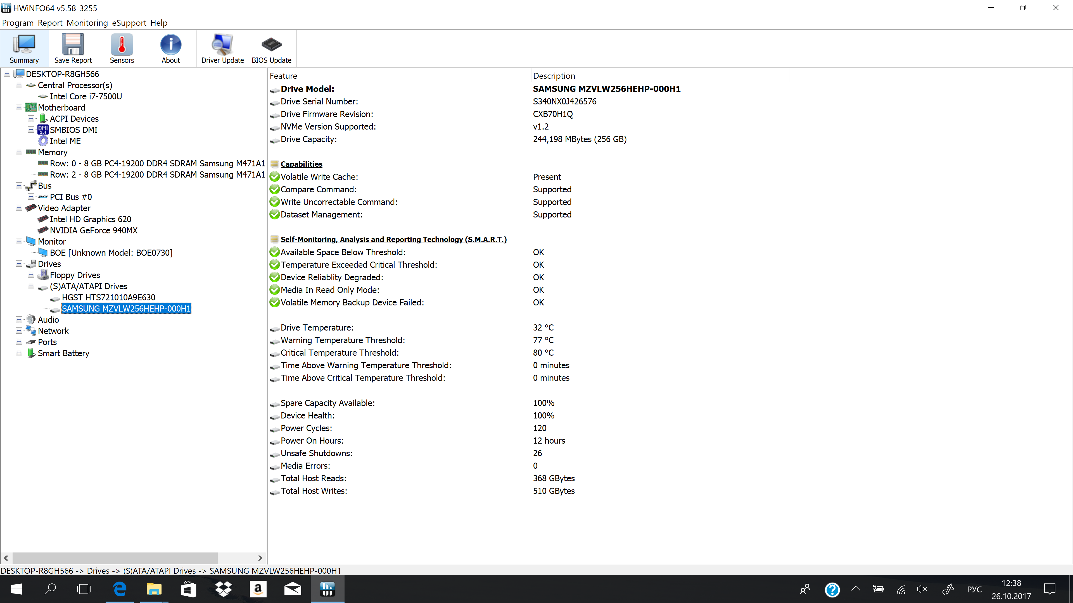
Task: Expand the Audio node
Action: coord(19,320)
